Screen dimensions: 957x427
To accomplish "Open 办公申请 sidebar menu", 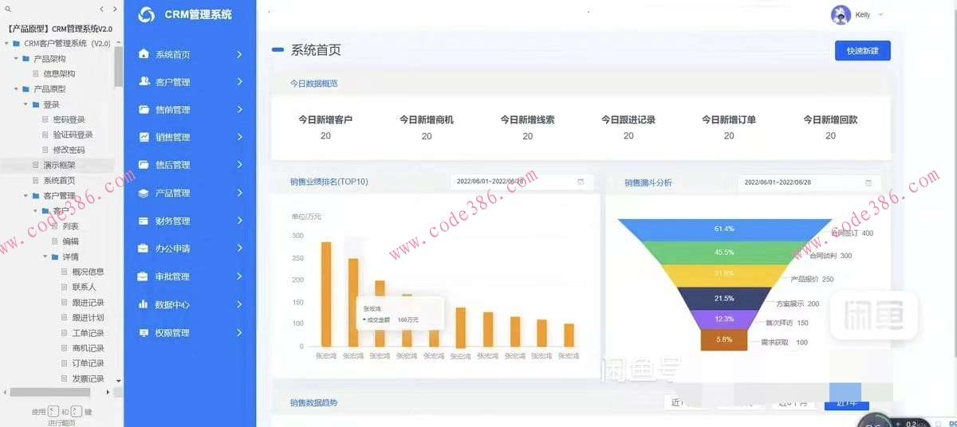I will coord(190,249).
